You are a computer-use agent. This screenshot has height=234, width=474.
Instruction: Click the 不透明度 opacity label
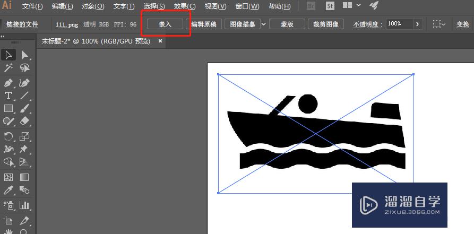(368, 24)
